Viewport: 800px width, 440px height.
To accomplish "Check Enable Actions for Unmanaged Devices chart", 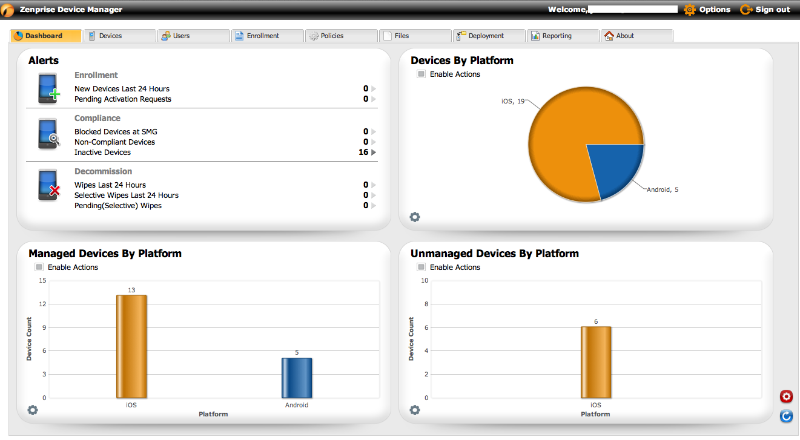I will pos(421,267).
